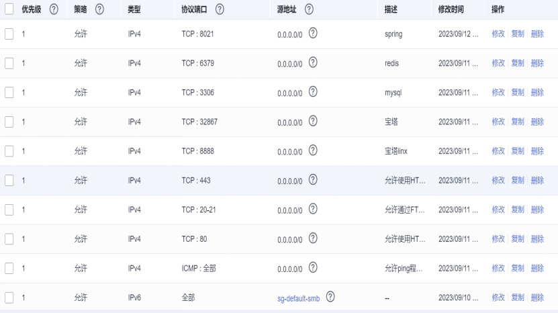Click the source address help icon in TCP : 8021 row
The width and height of the screenshot is (558, 313).
pos(313,33)
